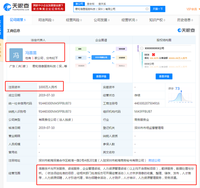Click 查看详情 under 企业图谱
This screenshot has height=188, width=200.
101,77
